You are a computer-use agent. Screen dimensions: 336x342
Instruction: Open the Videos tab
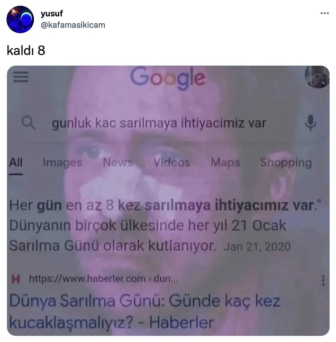coord(171,163)
